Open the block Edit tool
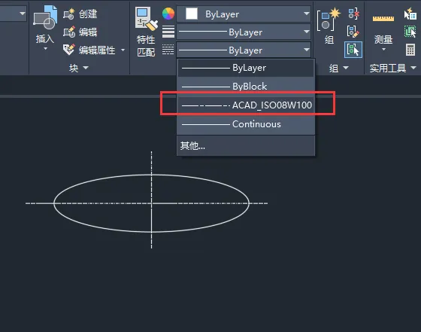Screen dimensions: 421x332 point(80,32)
